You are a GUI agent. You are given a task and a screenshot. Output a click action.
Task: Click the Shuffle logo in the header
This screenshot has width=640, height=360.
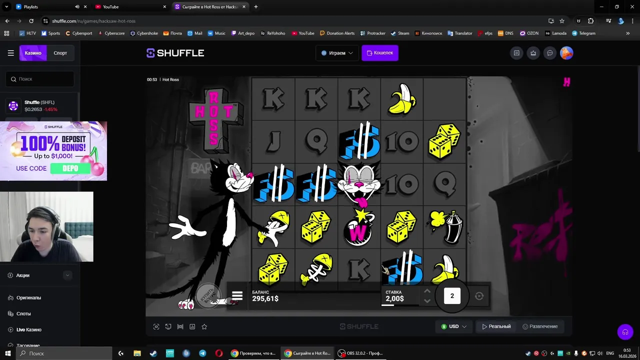[x=175, y=53]
